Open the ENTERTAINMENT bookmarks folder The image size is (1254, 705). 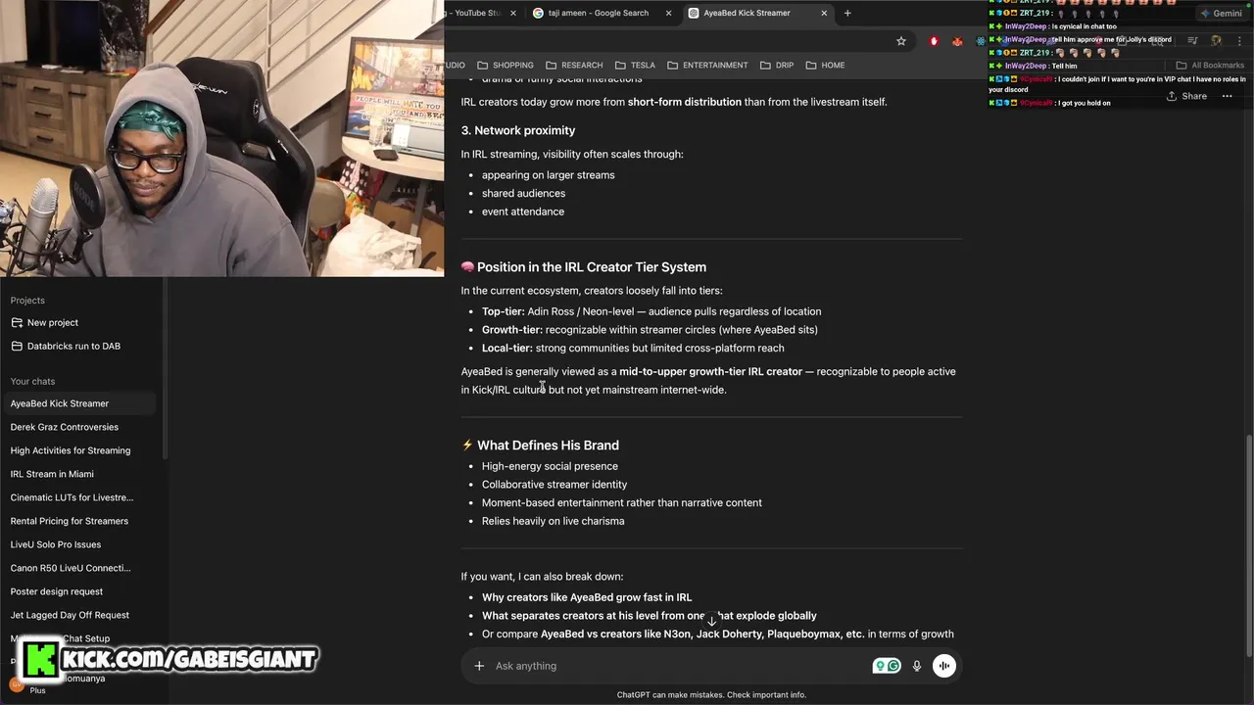707,66
